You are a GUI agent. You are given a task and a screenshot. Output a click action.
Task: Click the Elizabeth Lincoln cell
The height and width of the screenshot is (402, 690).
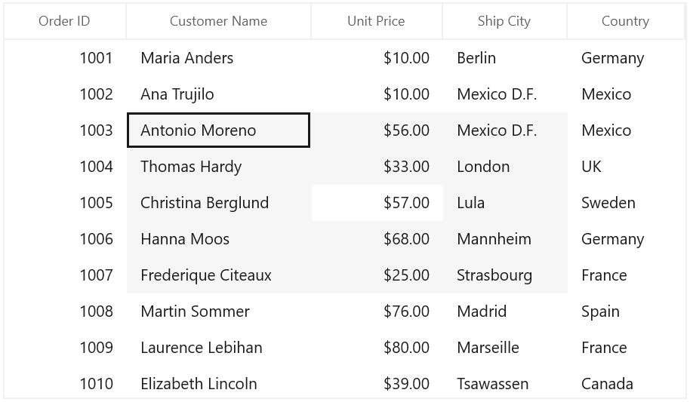[x=219, y=384]
